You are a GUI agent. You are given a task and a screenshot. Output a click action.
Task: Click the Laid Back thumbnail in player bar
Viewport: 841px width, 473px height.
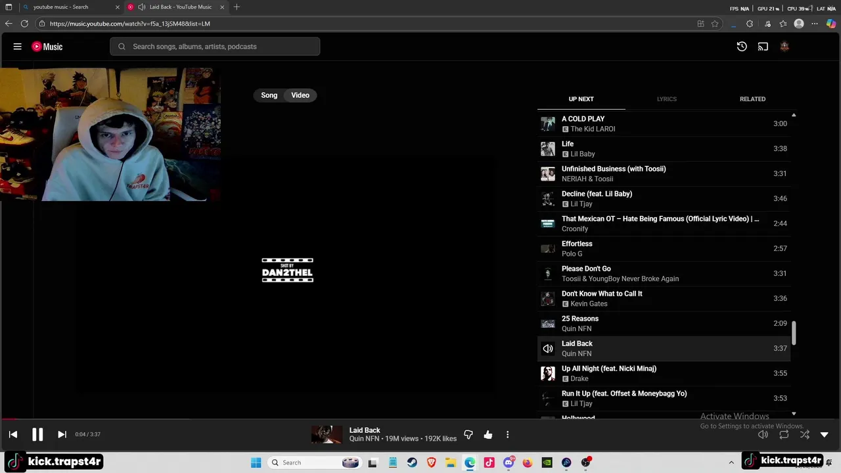[327, 434]
